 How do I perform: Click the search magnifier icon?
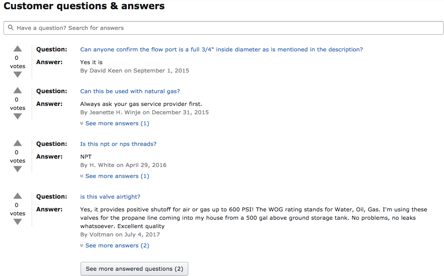coord(11,28)
